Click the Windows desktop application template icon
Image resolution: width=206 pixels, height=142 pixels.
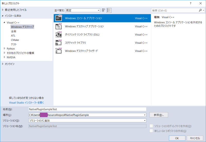coord(59,26)
